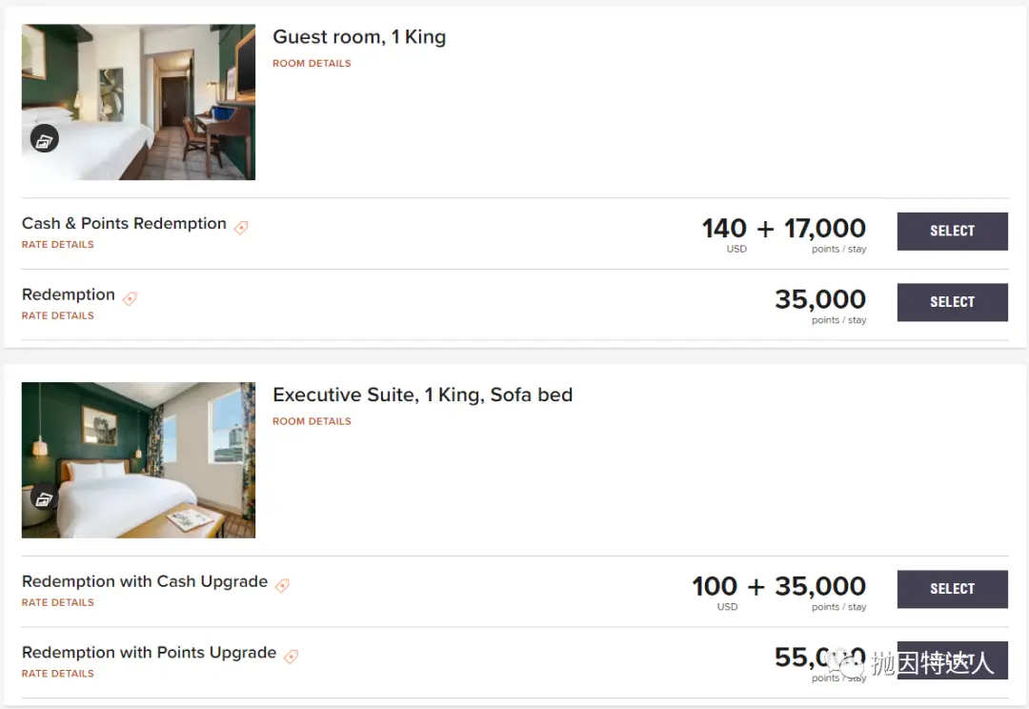
Task: Click Executive Suite, 1 King, Sofa bed heading
Action: [x=422, y=395]
